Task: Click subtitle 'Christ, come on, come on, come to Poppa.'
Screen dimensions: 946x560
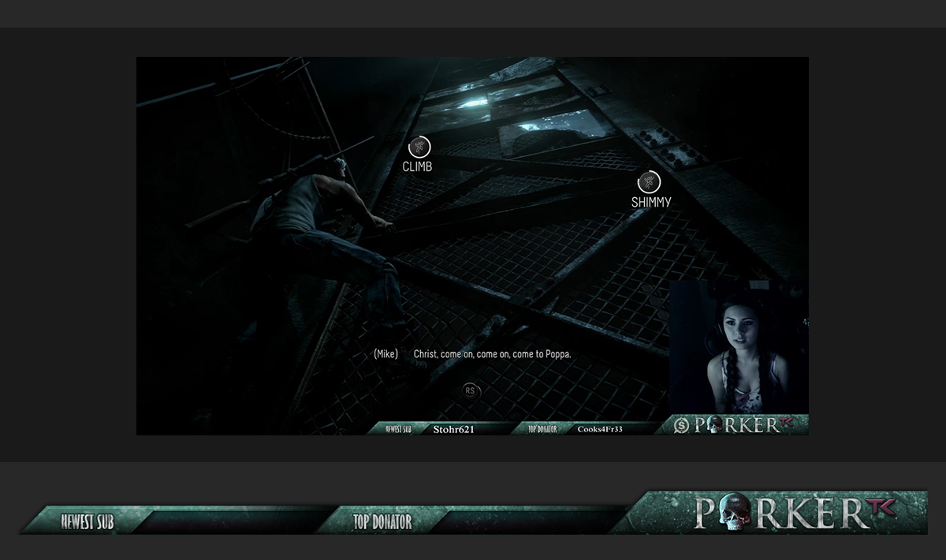Action: pos(492,354)
